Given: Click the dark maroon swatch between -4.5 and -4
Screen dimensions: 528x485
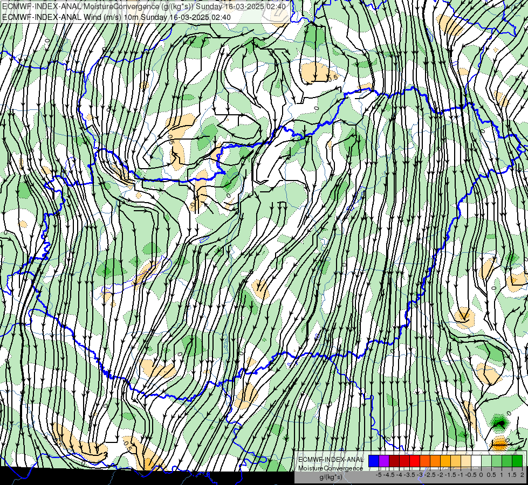Looking at the screenshot, I should tap(394, 461).
